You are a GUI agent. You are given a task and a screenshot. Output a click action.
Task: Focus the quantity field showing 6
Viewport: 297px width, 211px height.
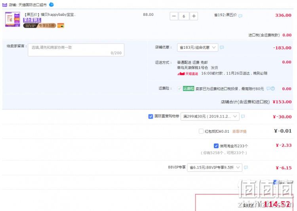coord(184,16)
